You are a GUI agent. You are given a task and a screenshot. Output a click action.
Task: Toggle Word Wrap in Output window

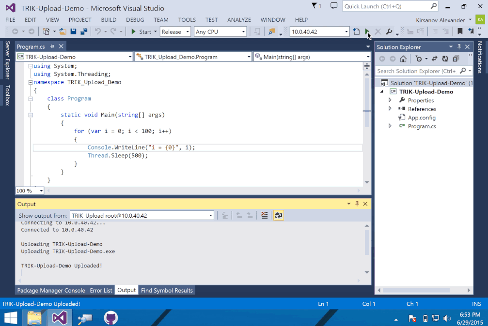click(279, 215)
